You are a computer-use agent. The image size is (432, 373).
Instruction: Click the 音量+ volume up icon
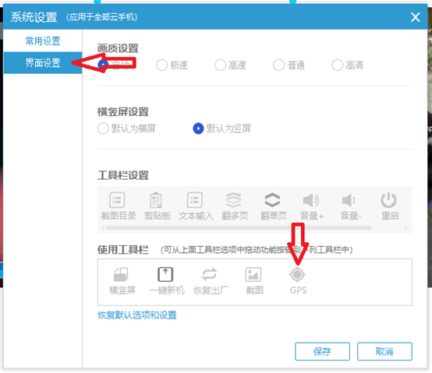(311, 200)
